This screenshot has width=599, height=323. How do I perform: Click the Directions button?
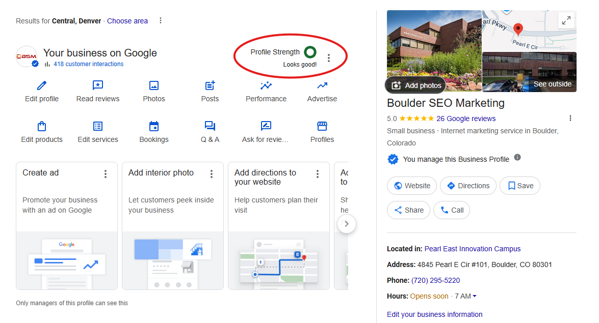468,186
